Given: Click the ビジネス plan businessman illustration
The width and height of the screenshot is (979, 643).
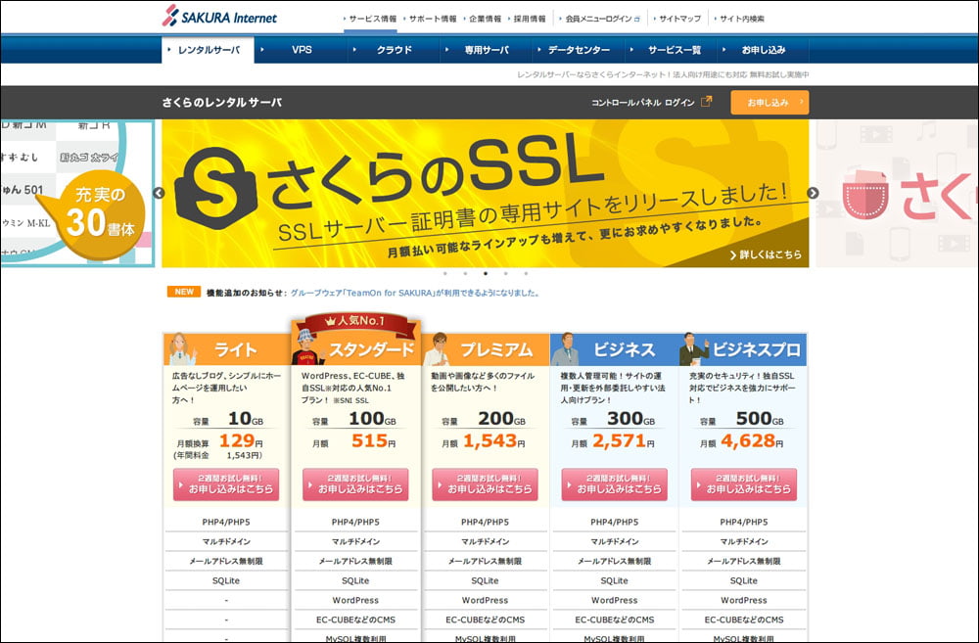Looking at the screenshot, I should pyautogui.click(x=566, y=349).
